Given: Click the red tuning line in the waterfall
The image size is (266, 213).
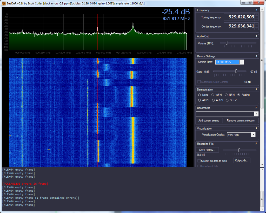Looking at the screenshot, I should 97,112.
